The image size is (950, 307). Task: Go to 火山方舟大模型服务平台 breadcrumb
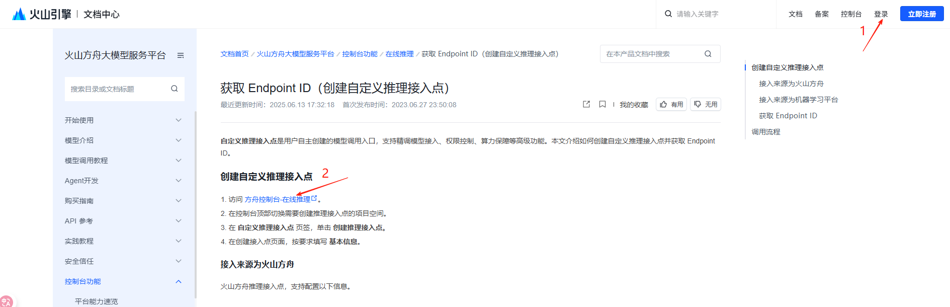(x=295, y=54)
